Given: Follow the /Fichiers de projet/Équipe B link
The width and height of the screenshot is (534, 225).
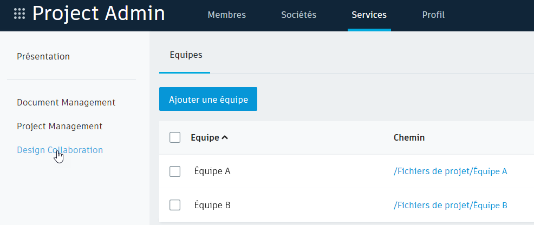Looking at the screenshot, I should (450, 206).
